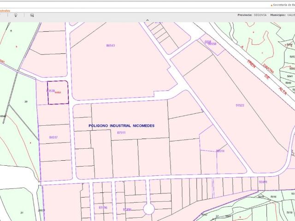Select the parcel labeled 90558
The height and width of the screenshot is (221, 295).
tap(212, 44)
